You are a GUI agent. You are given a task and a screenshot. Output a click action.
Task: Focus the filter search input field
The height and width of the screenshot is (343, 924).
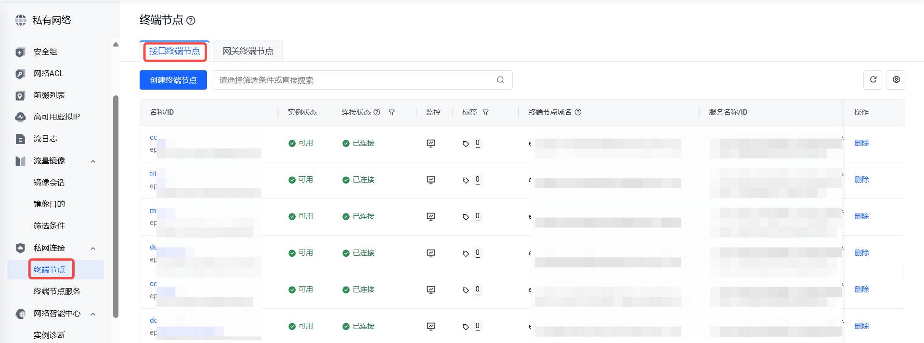coord(362,80)
